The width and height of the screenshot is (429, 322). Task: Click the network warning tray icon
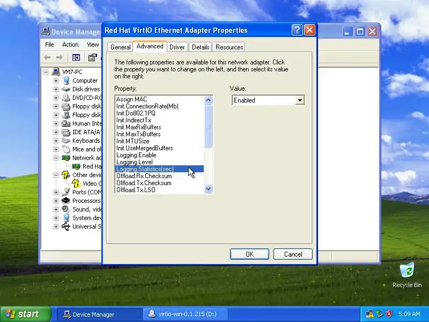pyautogui.click(x=369, y=314)
